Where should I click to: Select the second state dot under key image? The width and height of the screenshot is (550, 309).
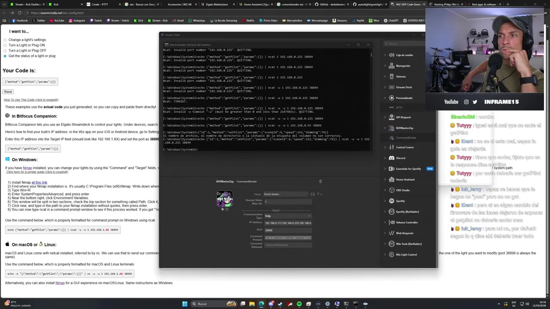(x=227, y=209)
